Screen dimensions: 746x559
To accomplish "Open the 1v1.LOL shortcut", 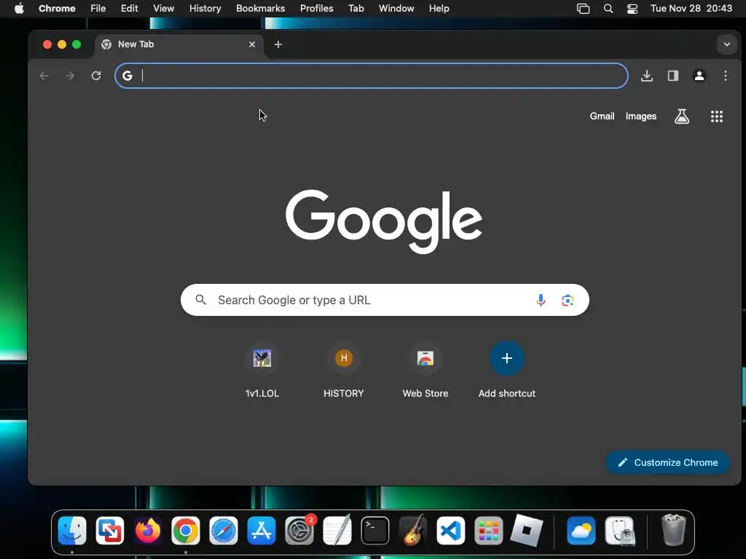I will tap(262, 371).
